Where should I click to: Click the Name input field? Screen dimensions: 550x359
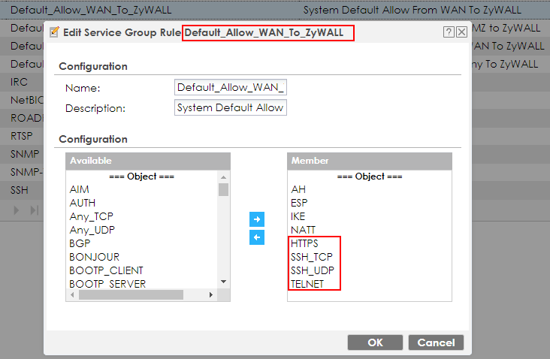click(231, 87)
